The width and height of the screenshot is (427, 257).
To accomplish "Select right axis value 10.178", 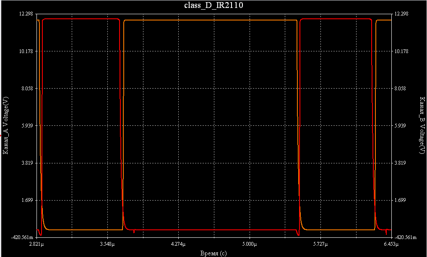I will 401,51.
